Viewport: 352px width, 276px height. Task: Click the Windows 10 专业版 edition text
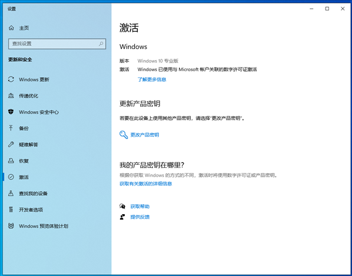tap(158, 61)
